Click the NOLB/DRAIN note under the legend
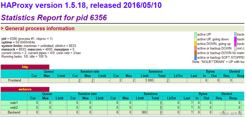The image size is (246, 118). pos(218,62)
